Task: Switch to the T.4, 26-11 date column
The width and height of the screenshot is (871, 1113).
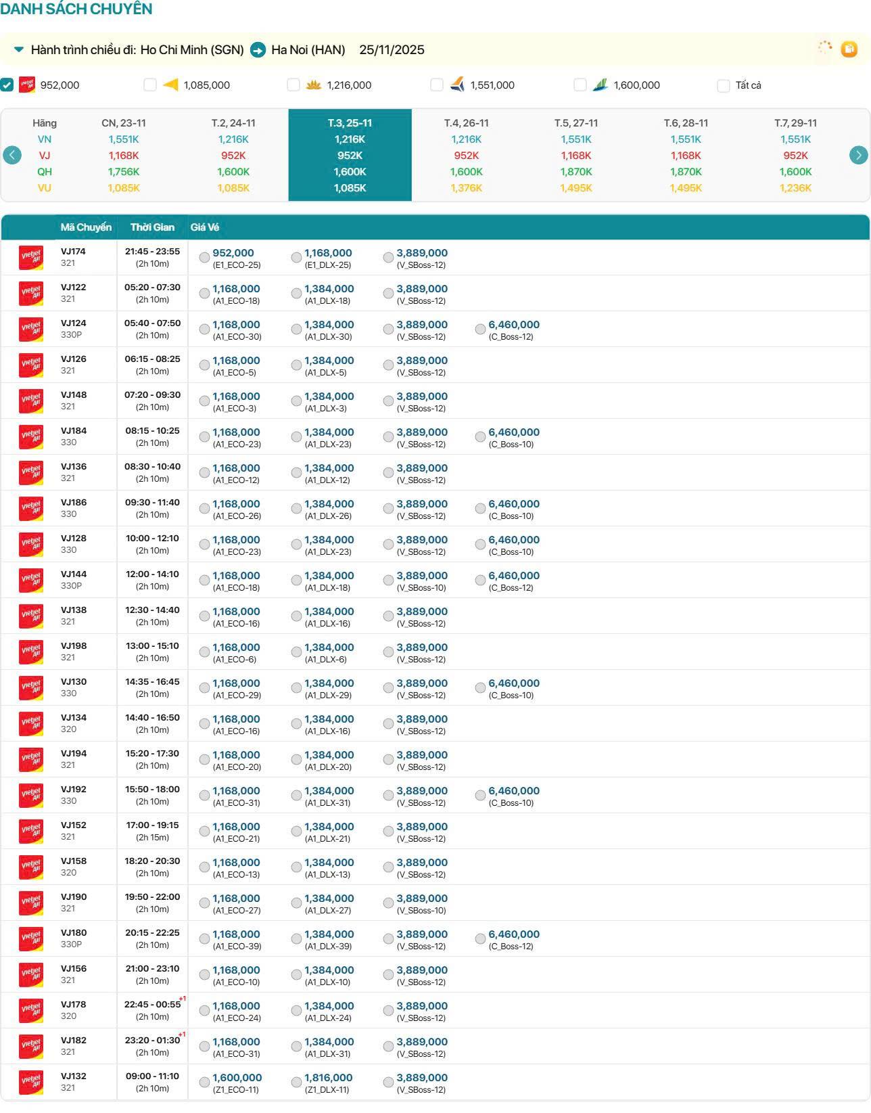Action: pyautogui.click(x=466, y=155)
